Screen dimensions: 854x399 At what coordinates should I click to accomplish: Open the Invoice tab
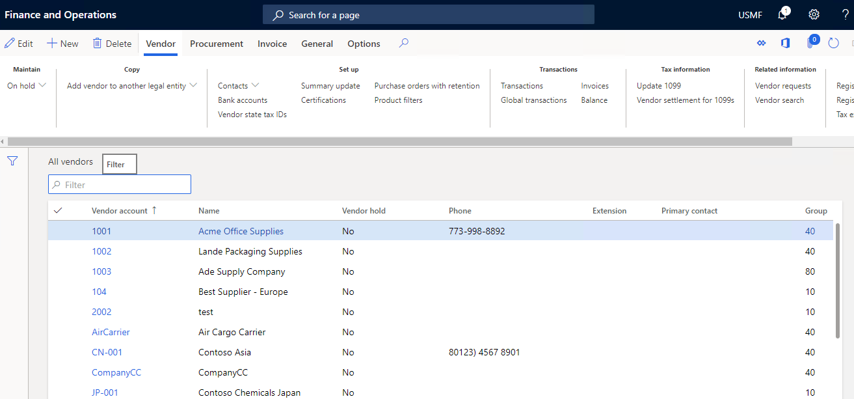(272, 44)
